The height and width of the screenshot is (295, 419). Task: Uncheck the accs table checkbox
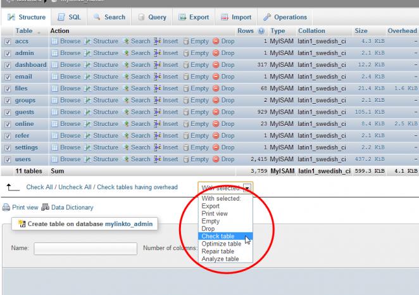(8, 42)
